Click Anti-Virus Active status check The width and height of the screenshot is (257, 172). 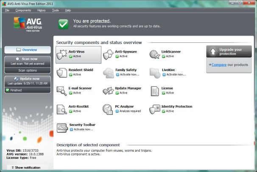(x=71, y=56)
